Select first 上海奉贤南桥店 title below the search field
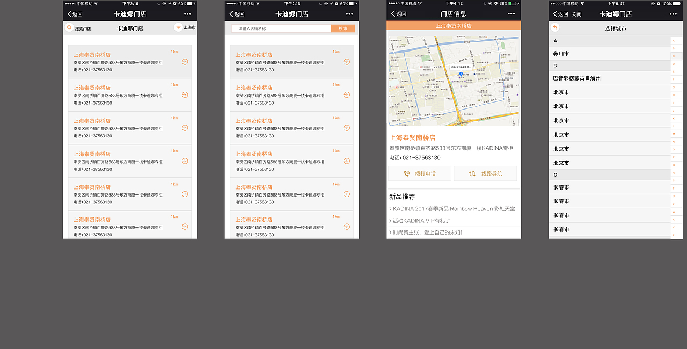687x349 pixels. pyautogui.click(x=254, y=55)
